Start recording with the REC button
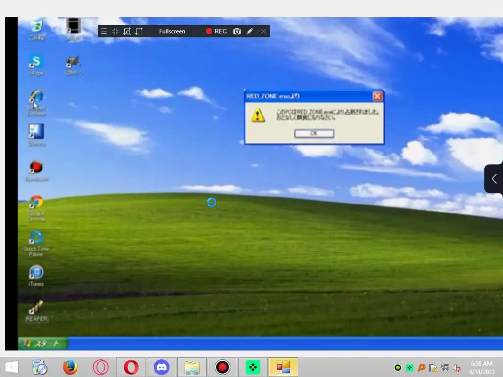The image size is (503, 377). (216, 31)
